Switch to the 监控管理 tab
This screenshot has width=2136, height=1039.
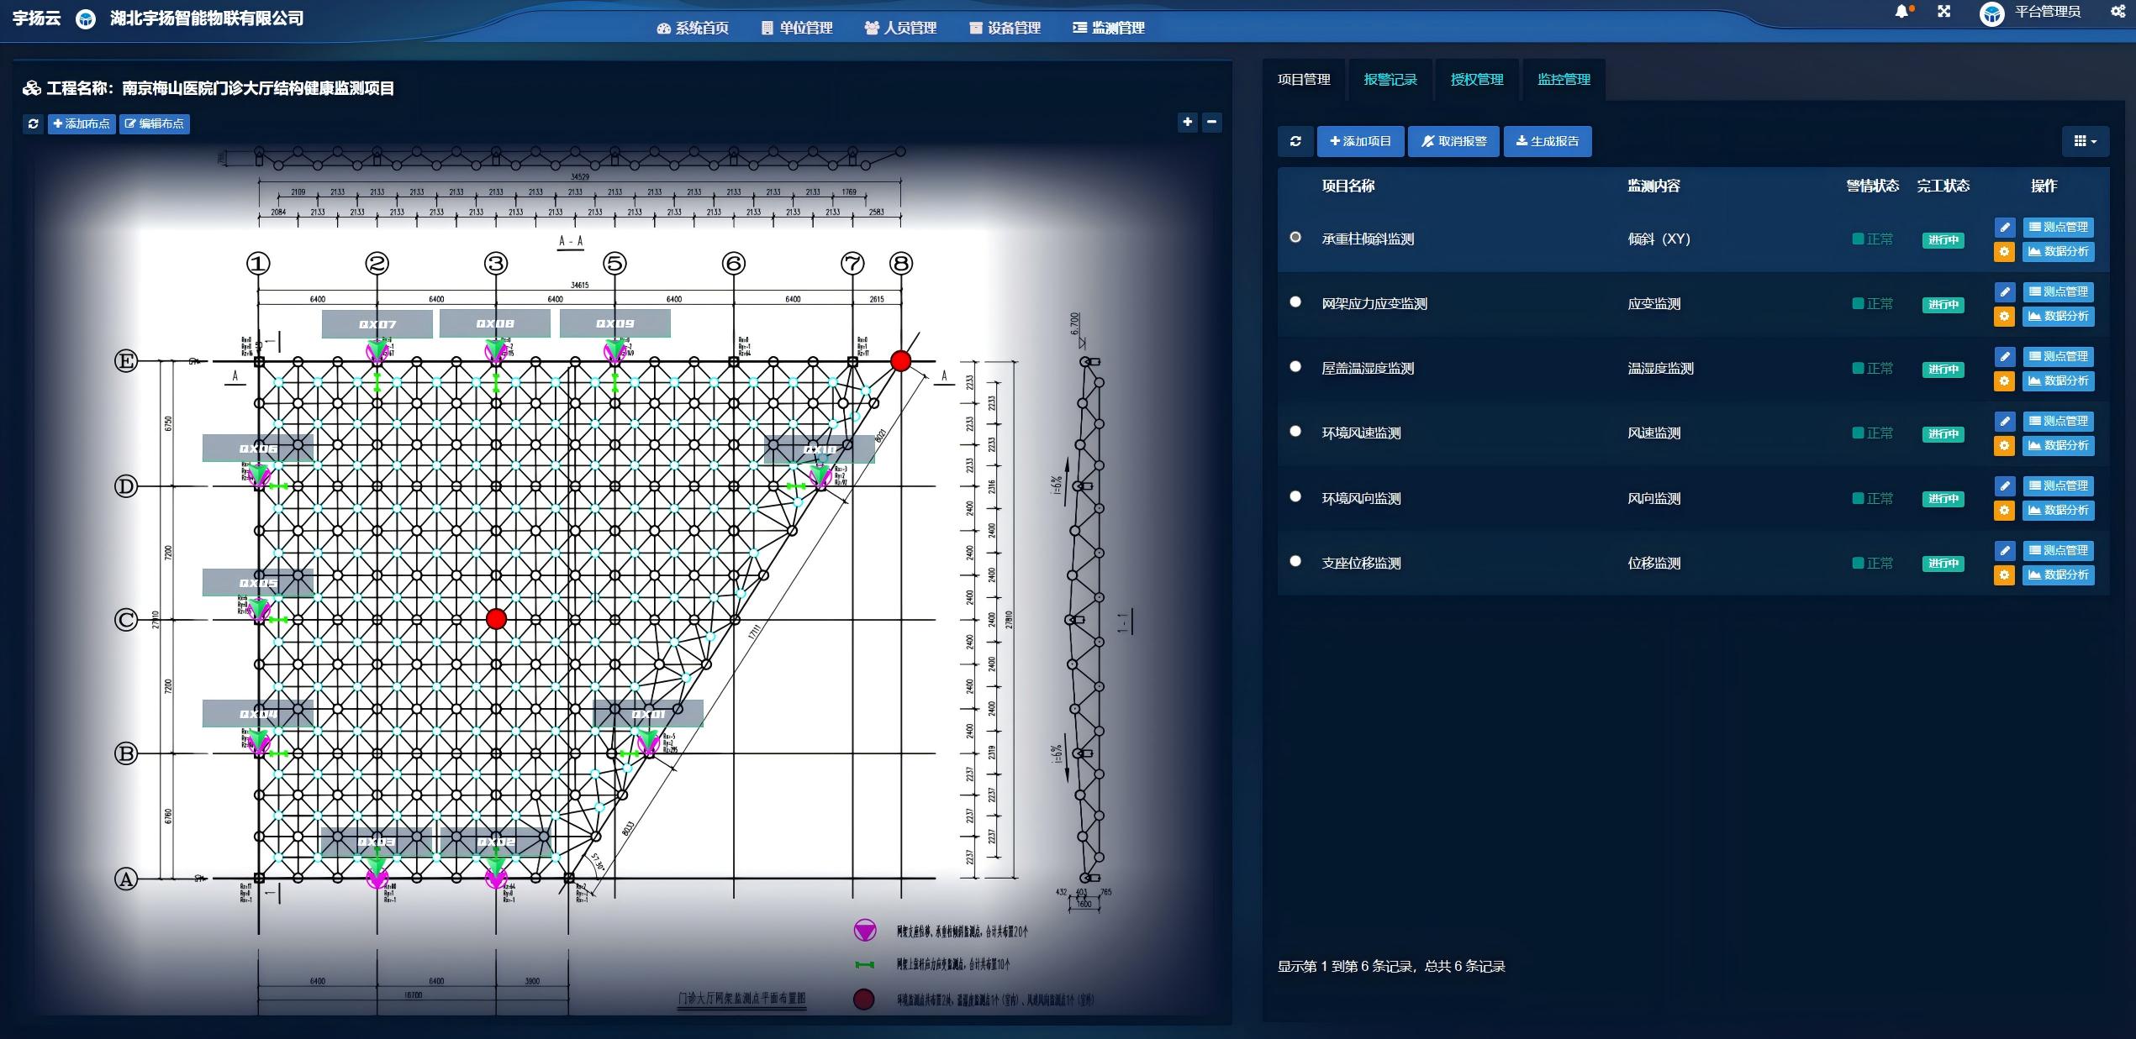pyautogui.click(x=1564, y=80)
